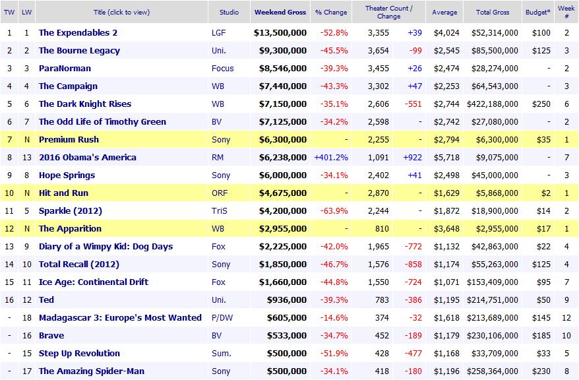Open the Brave title link

[x=51, y=335]
